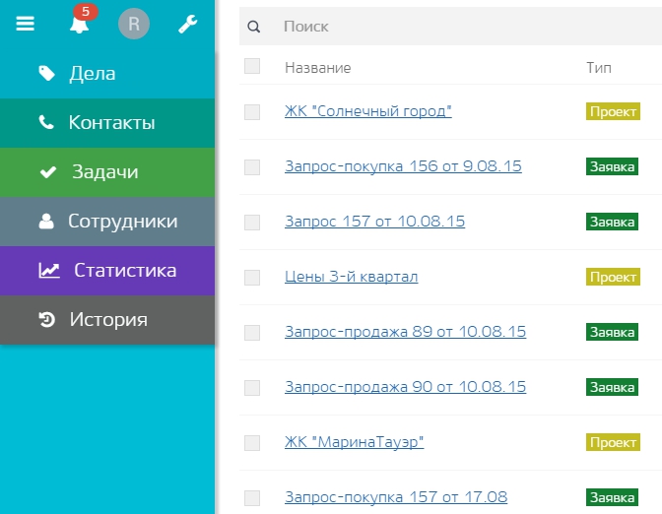Tick checkbox for Запрос 157 от 10.08.15

coord(252,223)
